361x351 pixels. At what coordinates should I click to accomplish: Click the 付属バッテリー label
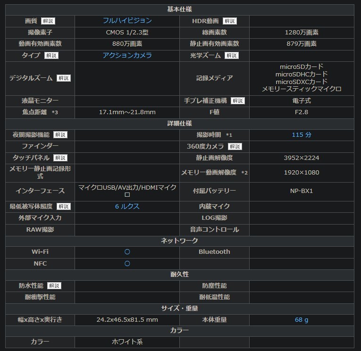tap(214, 191)
